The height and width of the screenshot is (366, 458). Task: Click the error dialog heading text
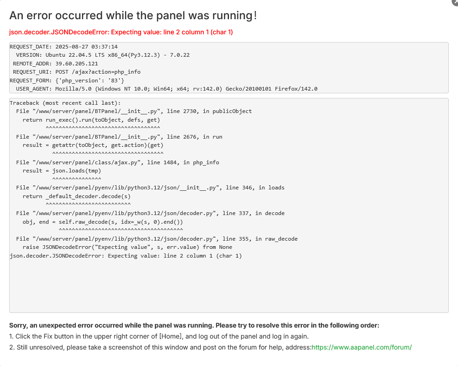133,15
